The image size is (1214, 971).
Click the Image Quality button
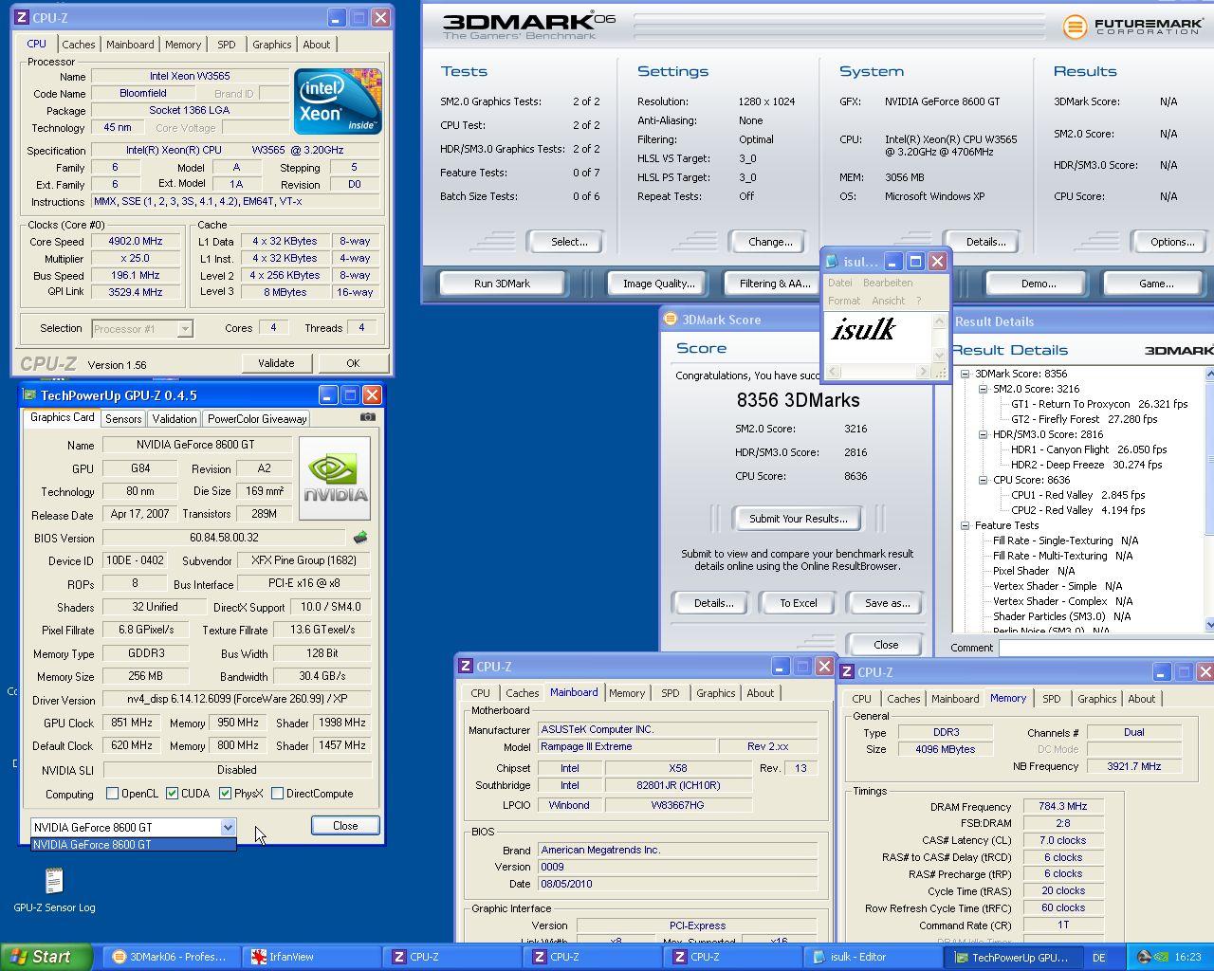coord(658,284)
